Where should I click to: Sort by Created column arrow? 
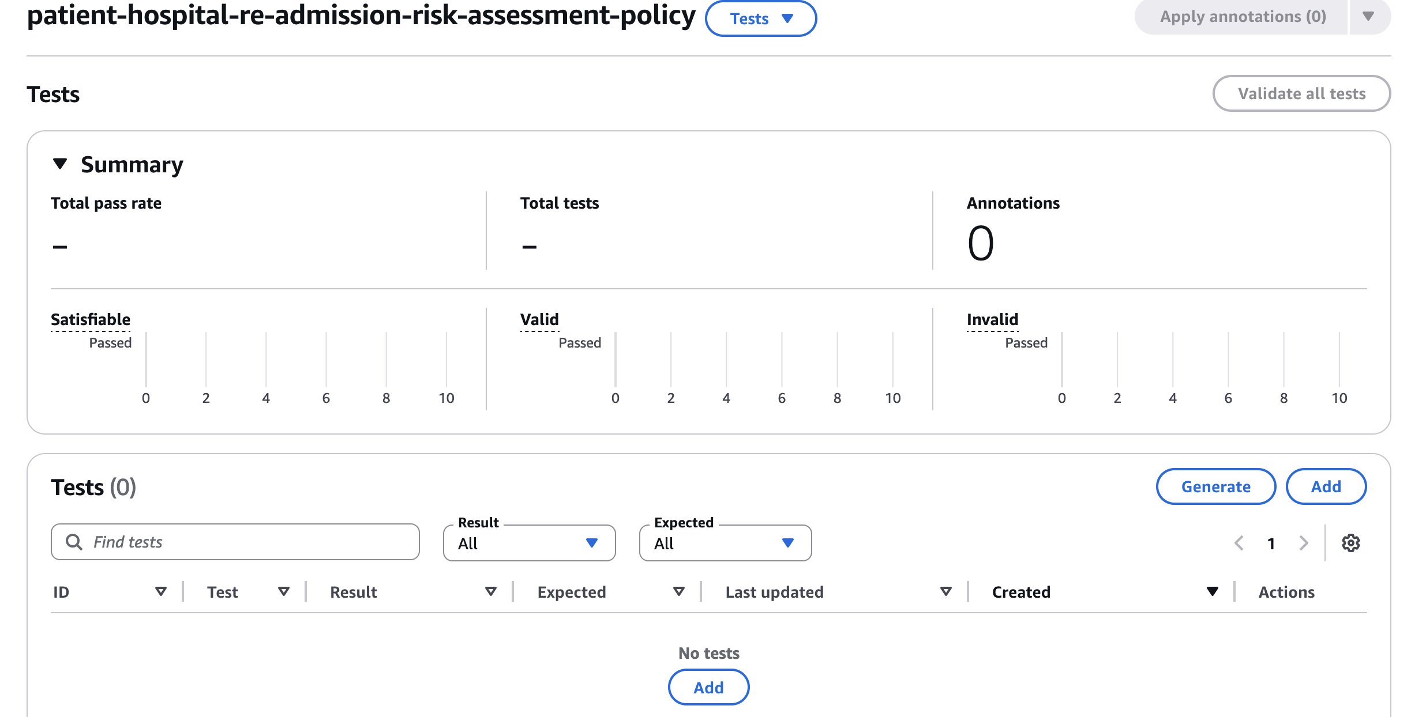pyautogui.click(x=1212, y=591)
